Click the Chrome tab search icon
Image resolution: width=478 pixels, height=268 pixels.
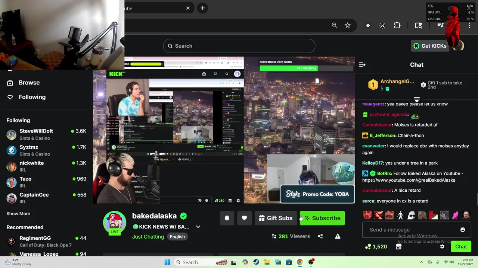(419, 25)
